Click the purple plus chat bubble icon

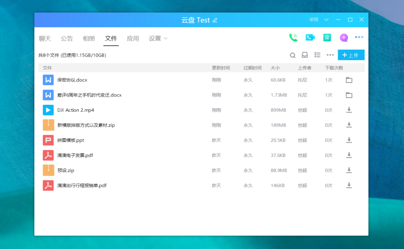[x=344, y=37]
